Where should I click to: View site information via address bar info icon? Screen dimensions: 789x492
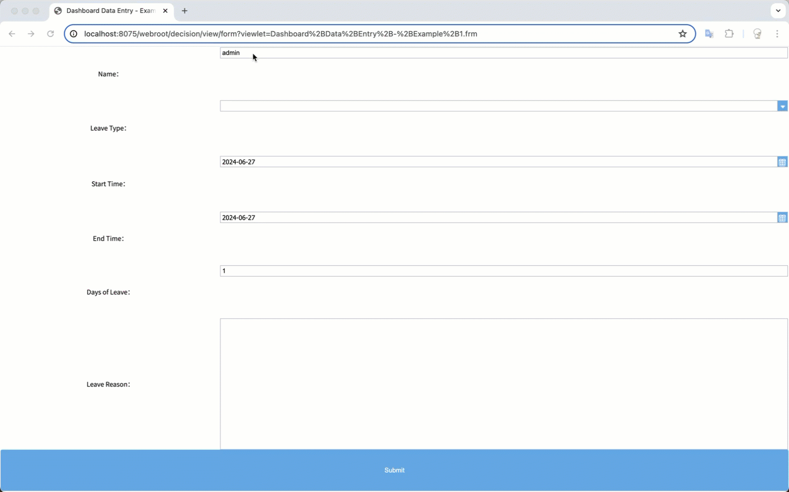pos(72,33)
